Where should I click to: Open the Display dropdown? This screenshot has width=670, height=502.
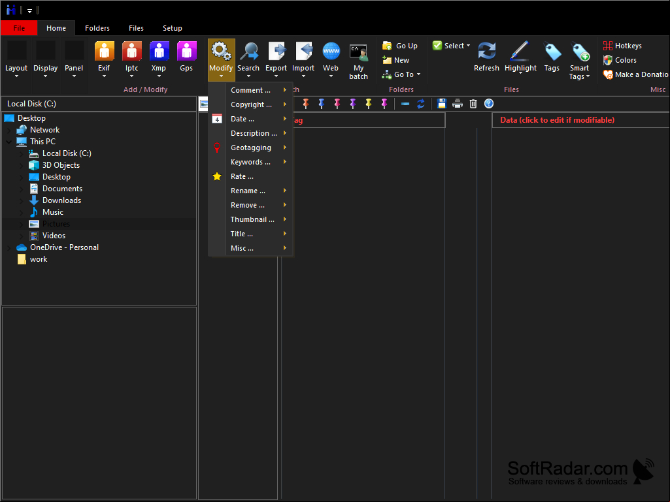point(45,59)
